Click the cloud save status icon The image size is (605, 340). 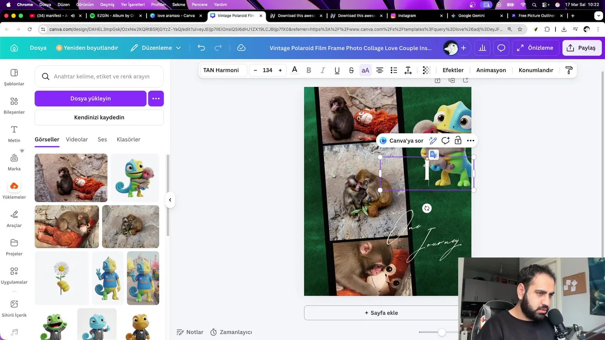pos(241,48)
